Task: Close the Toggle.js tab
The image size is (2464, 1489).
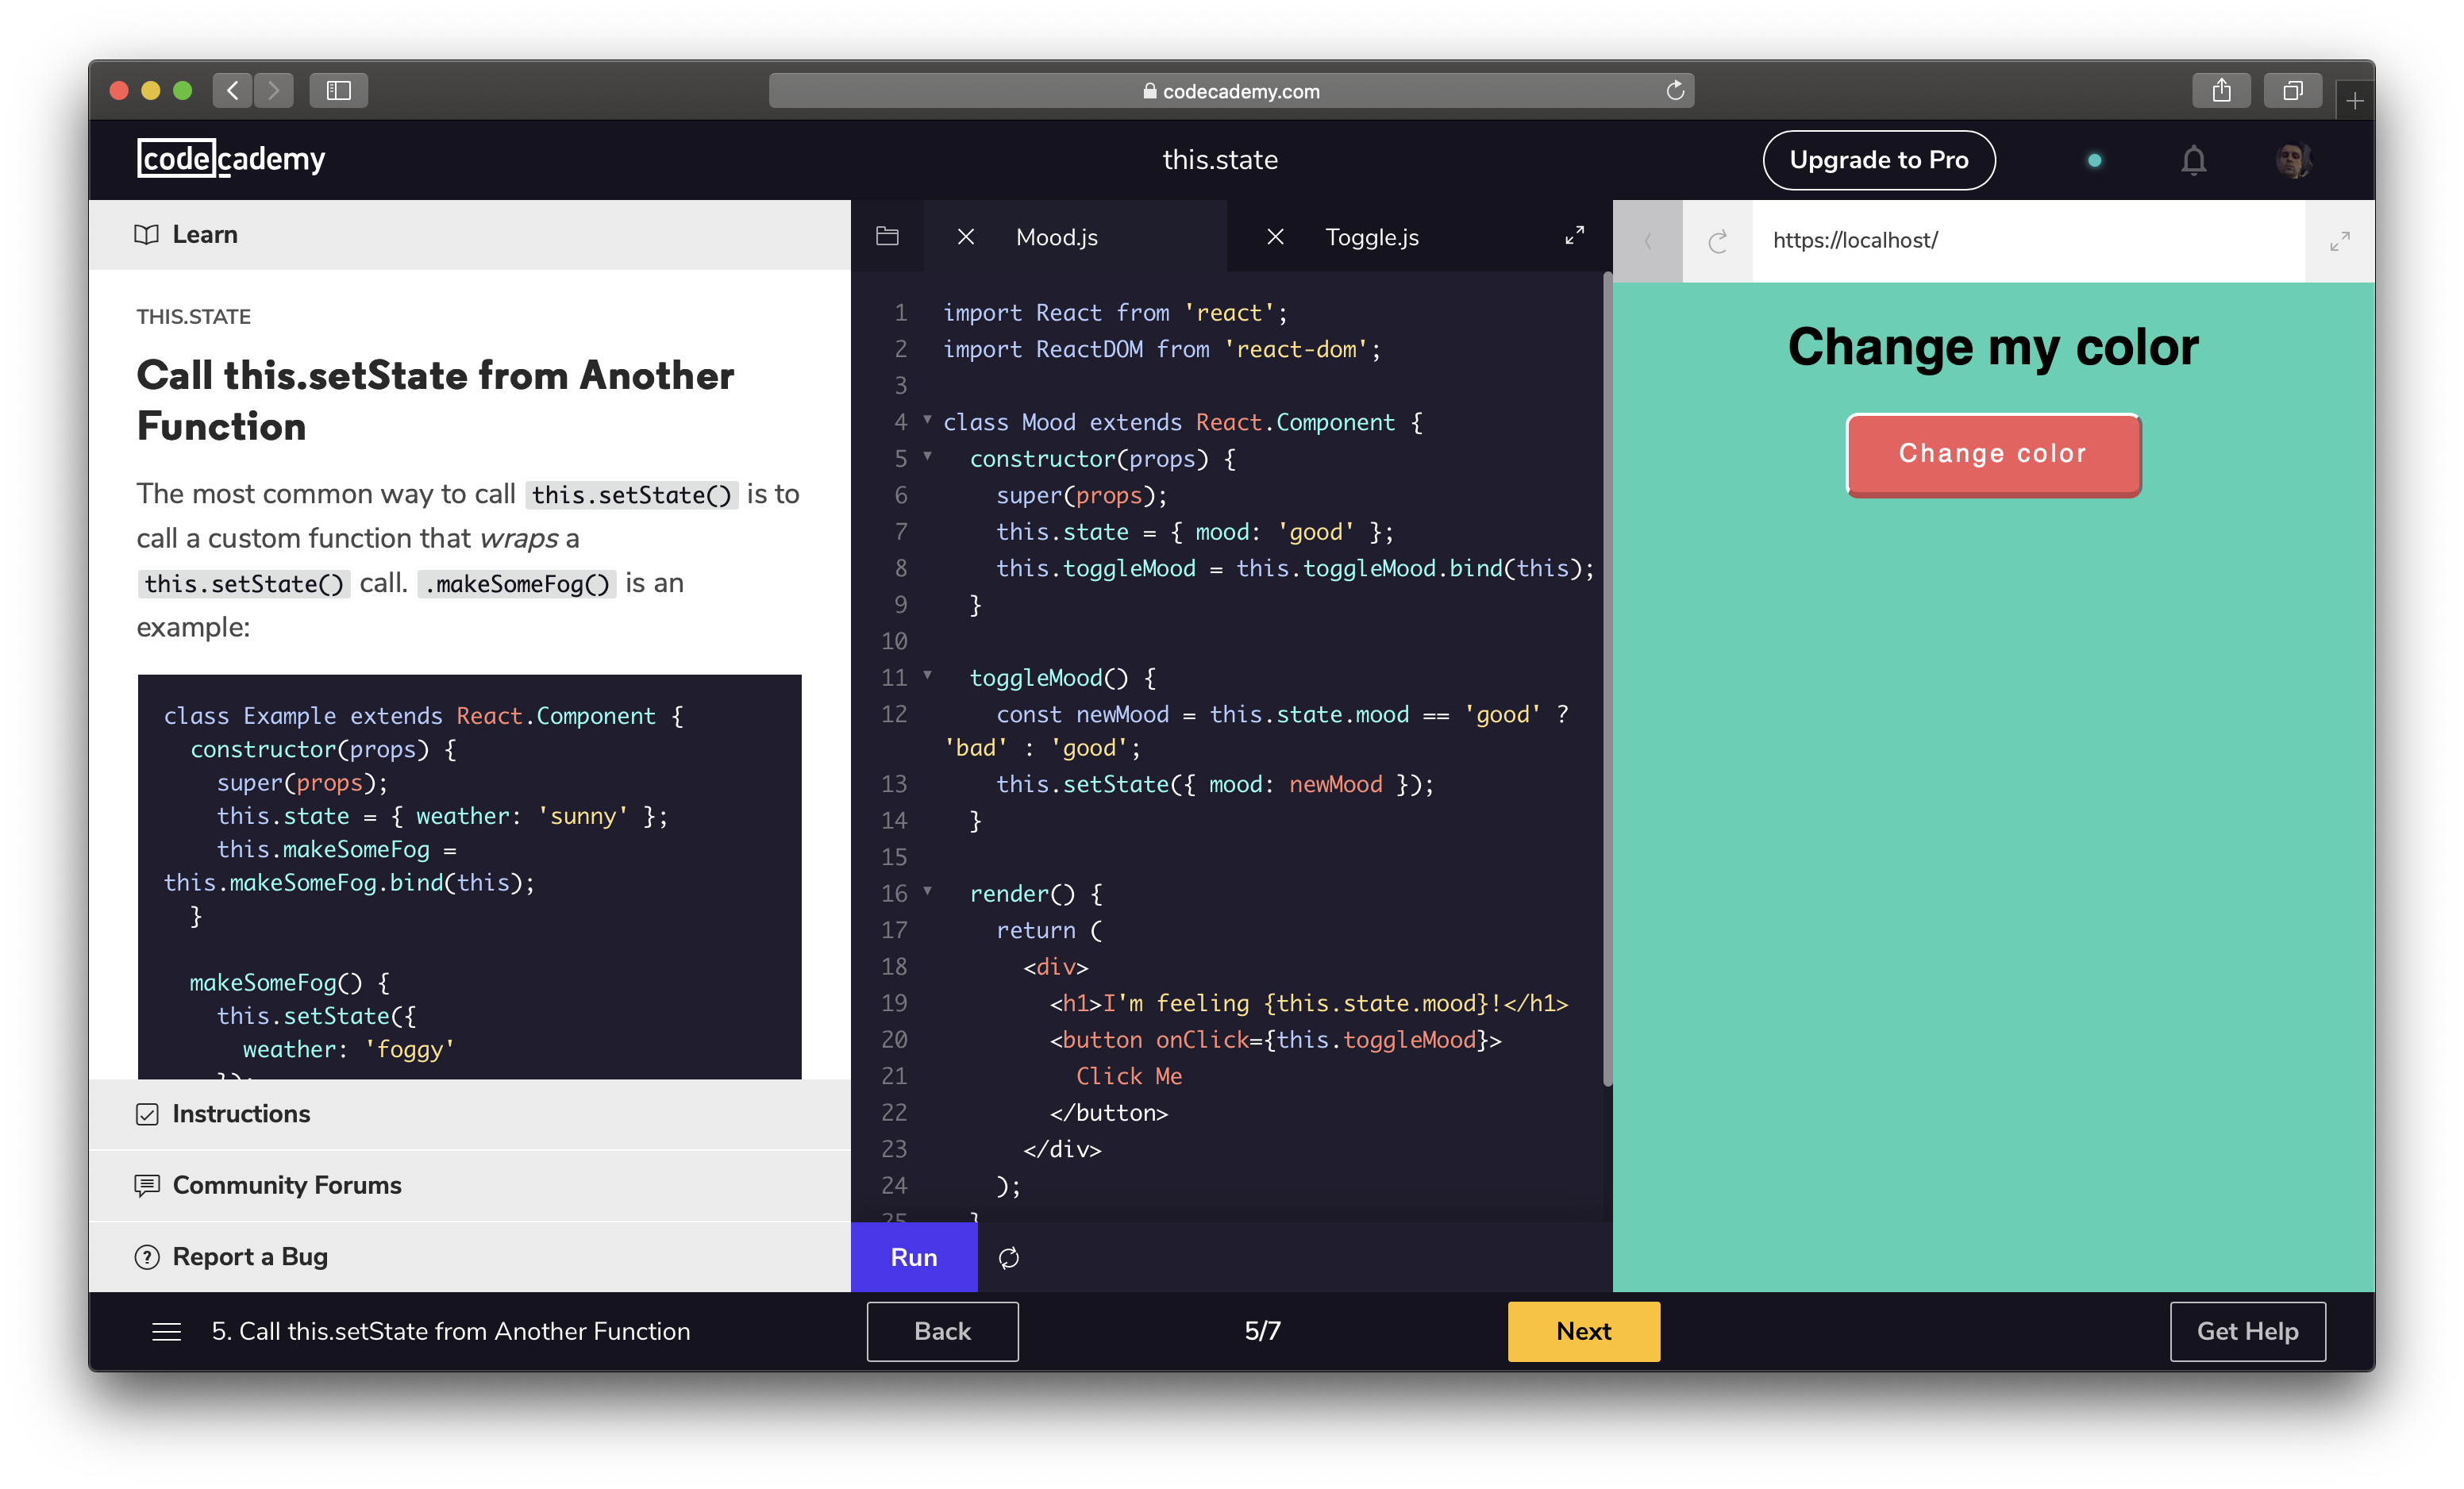Action: click(x=1275, y=237)
